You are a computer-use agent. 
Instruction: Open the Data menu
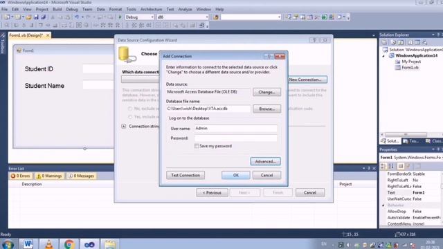[100, 9]
